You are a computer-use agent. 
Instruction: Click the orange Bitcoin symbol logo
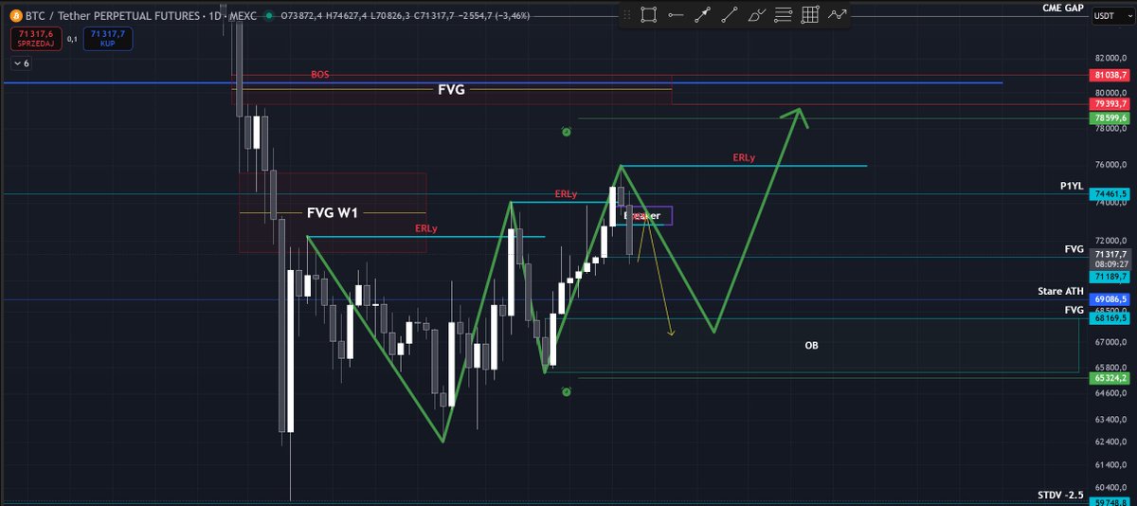(16, 16)
